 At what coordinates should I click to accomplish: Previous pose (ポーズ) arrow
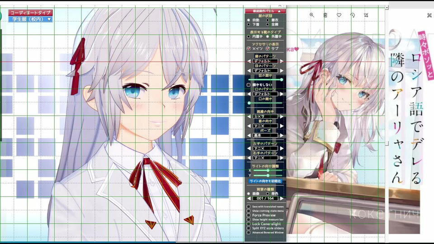click(x=249, y=136)
